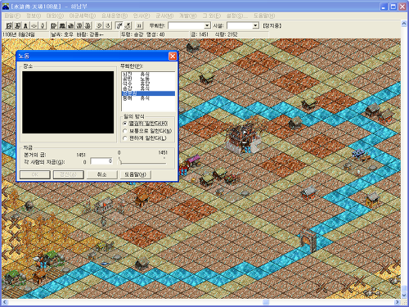Click the 각 사람의 자금 input field
409x307 pixels.
pos(101,161)
